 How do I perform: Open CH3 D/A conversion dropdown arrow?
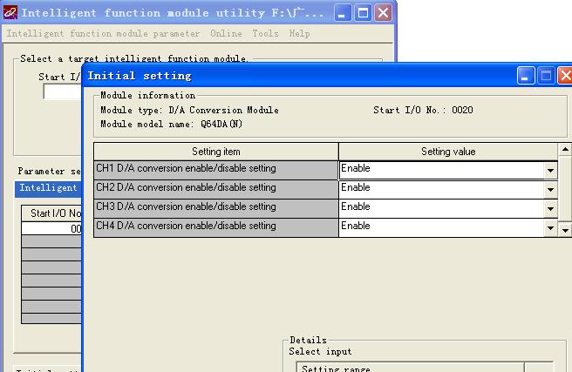550,208
